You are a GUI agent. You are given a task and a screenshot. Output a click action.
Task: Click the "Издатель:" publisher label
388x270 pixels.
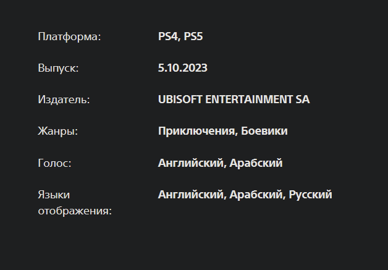(x=64, y=99)
